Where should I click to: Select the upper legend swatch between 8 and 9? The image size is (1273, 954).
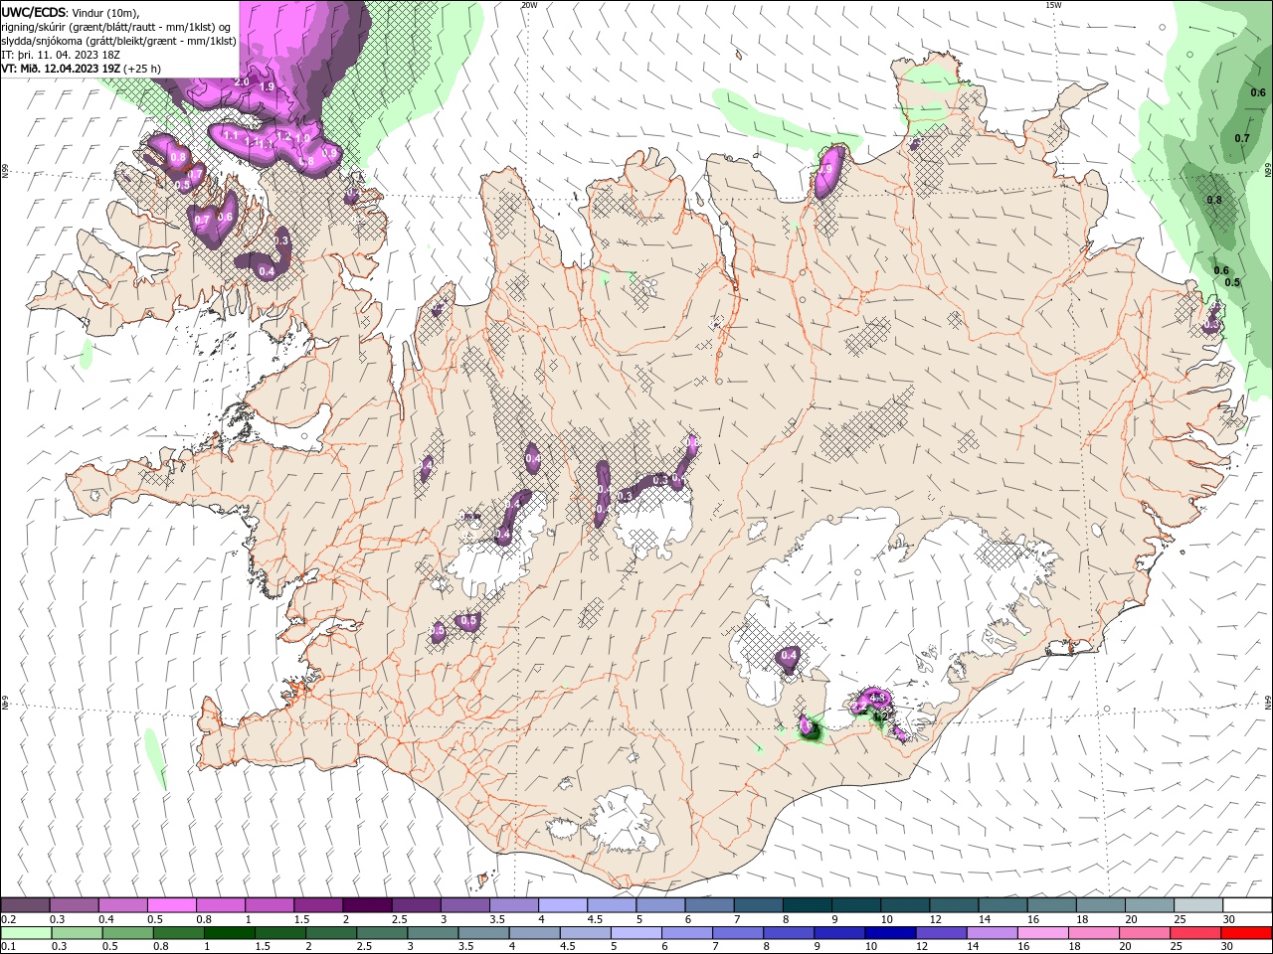click(x=808, y=905)
